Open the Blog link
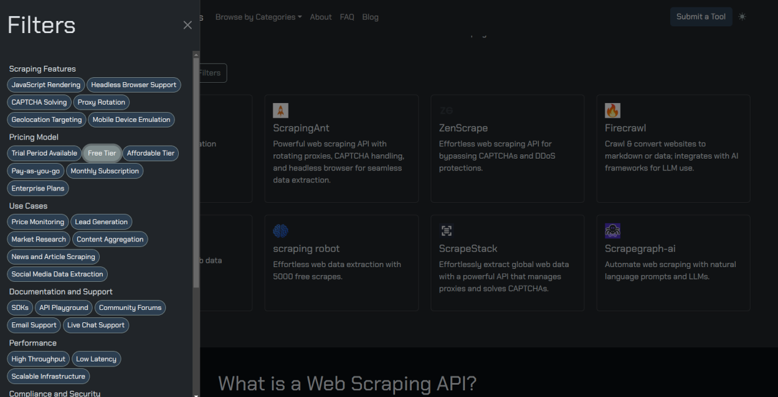 [370, 17]
